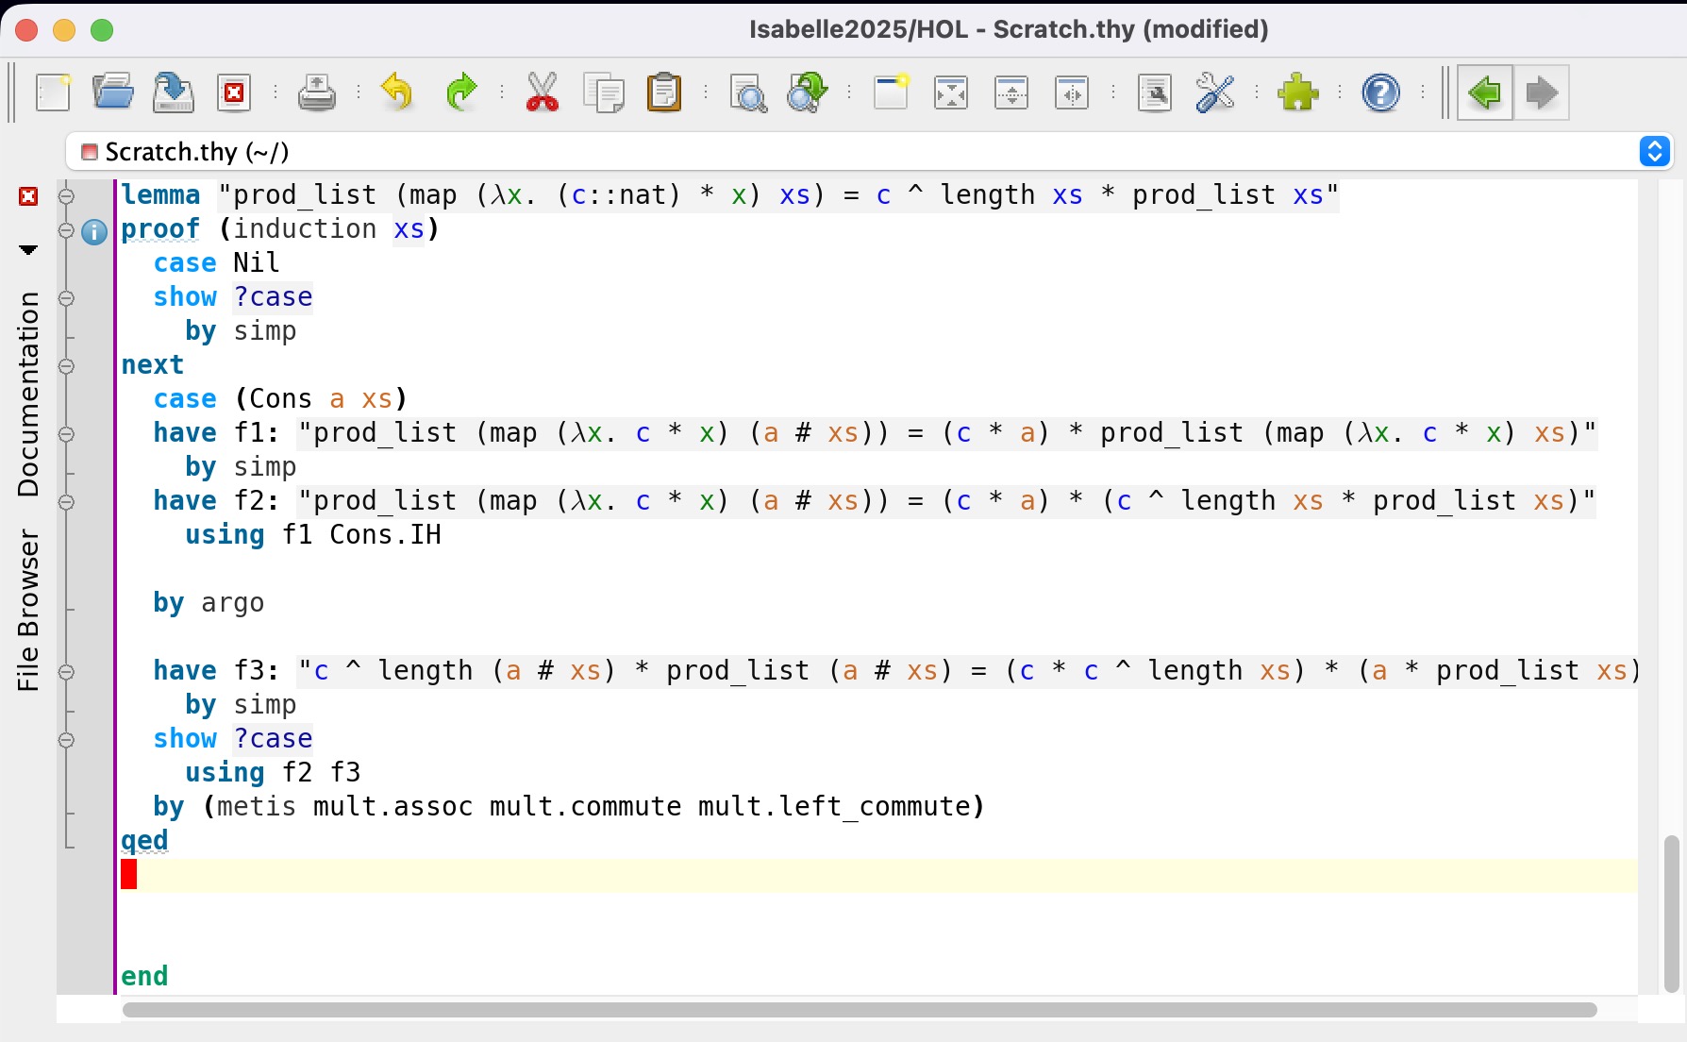Image resolution: width=1687 pixels, height=1042 pixels.
Task: Cut the selection with the scissors icon
Action: (x=542, y=92)
